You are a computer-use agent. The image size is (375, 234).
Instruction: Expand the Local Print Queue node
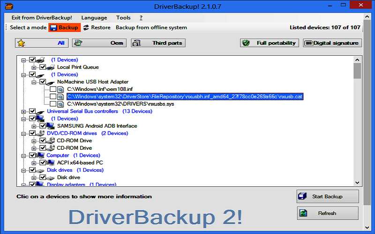click(x=34, y=67)
